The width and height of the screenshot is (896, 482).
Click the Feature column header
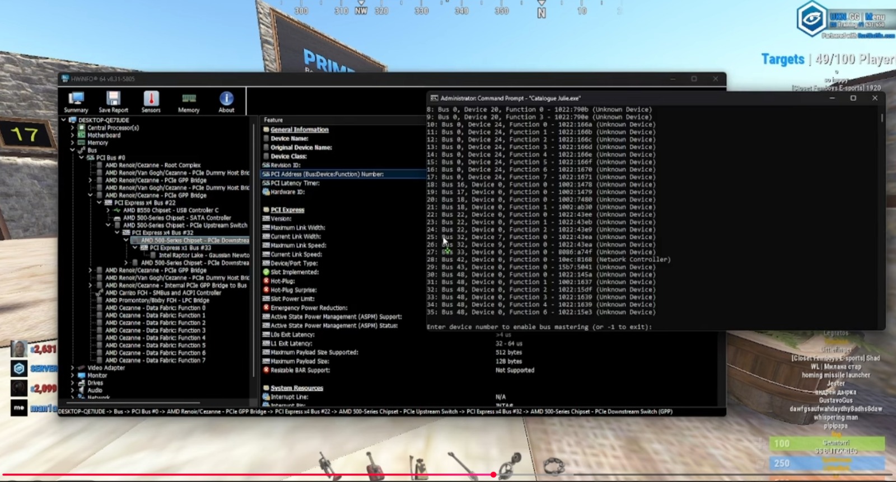coord(273,120)
